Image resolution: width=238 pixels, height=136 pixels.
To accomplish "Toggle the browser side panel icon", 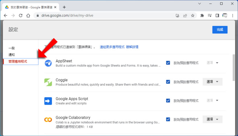I will (x=217, y=16).
